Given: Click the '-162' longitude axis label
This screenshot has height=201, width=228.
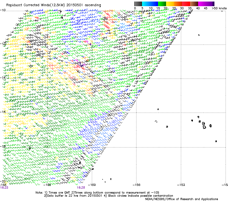Looking at the screenshot, I should [47, 185].
